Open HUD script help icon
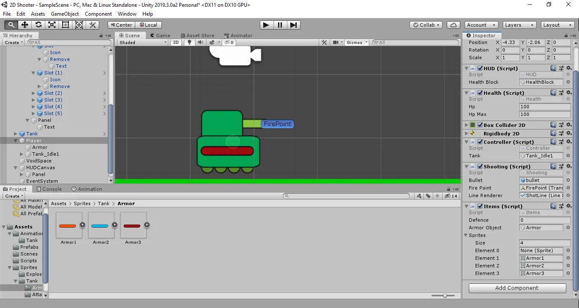The height and width of the screenshot is (308, 579). tap(554, 68)
